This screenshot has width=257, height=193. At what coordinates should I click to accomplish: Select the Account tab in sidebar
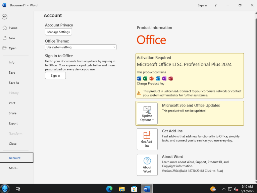coord(16,158)
